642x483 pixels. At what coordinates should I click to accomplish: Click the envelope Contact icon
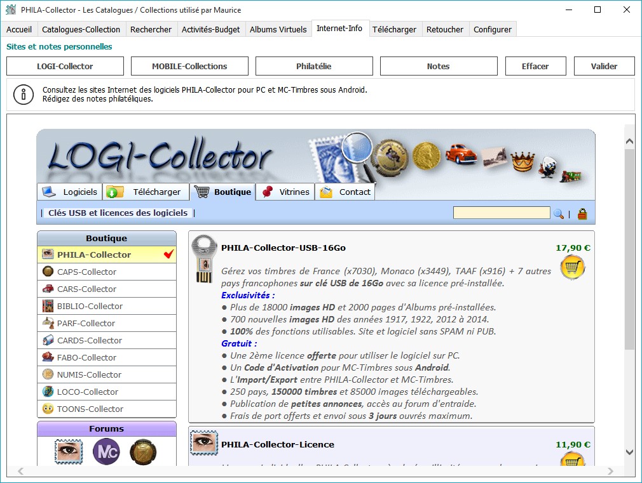(x=326, y=192)
